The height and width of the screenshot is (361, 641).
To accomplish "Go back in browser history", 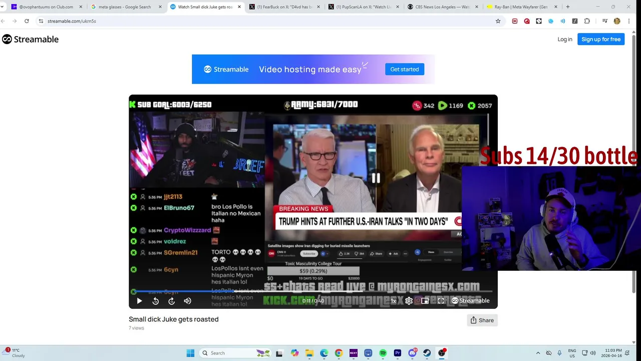I will point(3,21).
